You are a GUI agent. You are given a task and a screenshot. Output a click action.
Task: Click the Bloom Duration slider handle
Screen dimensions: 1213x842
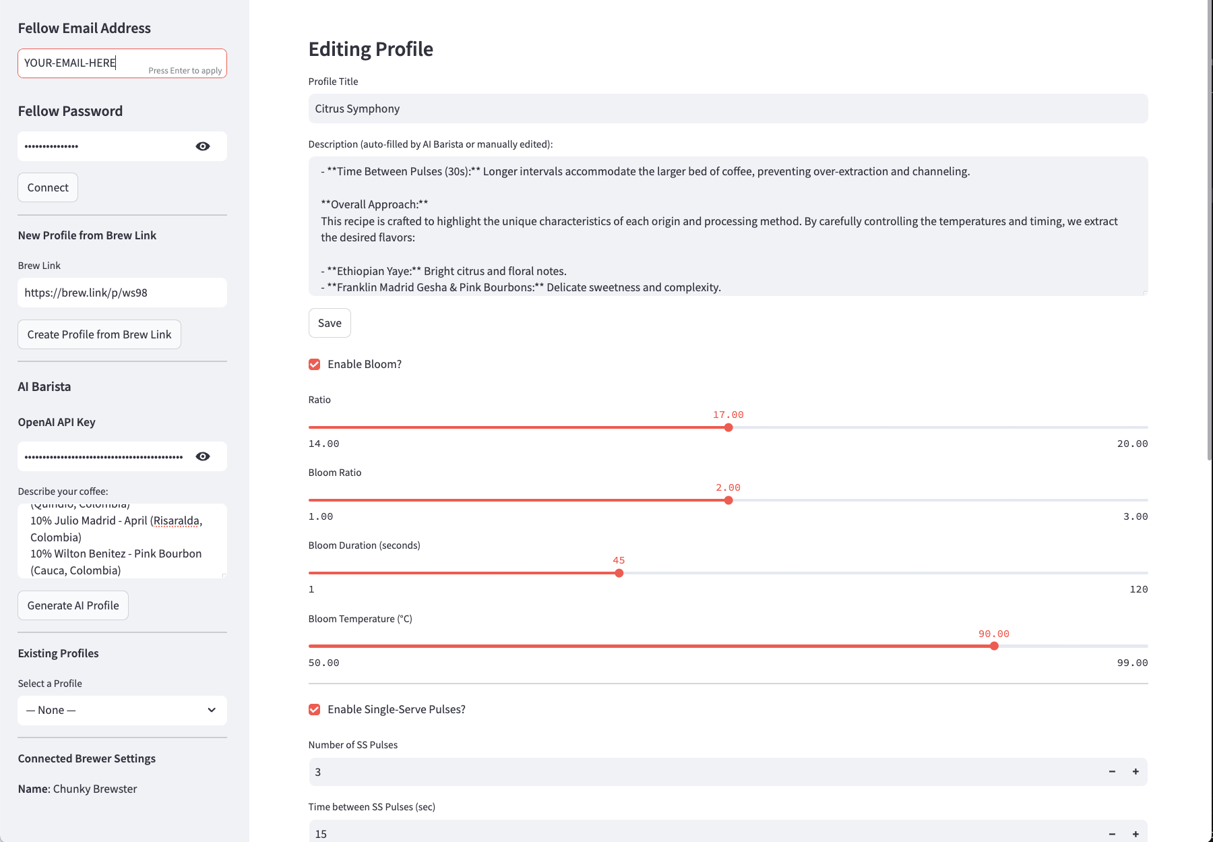pyautogui.click(x=619, y=573)
